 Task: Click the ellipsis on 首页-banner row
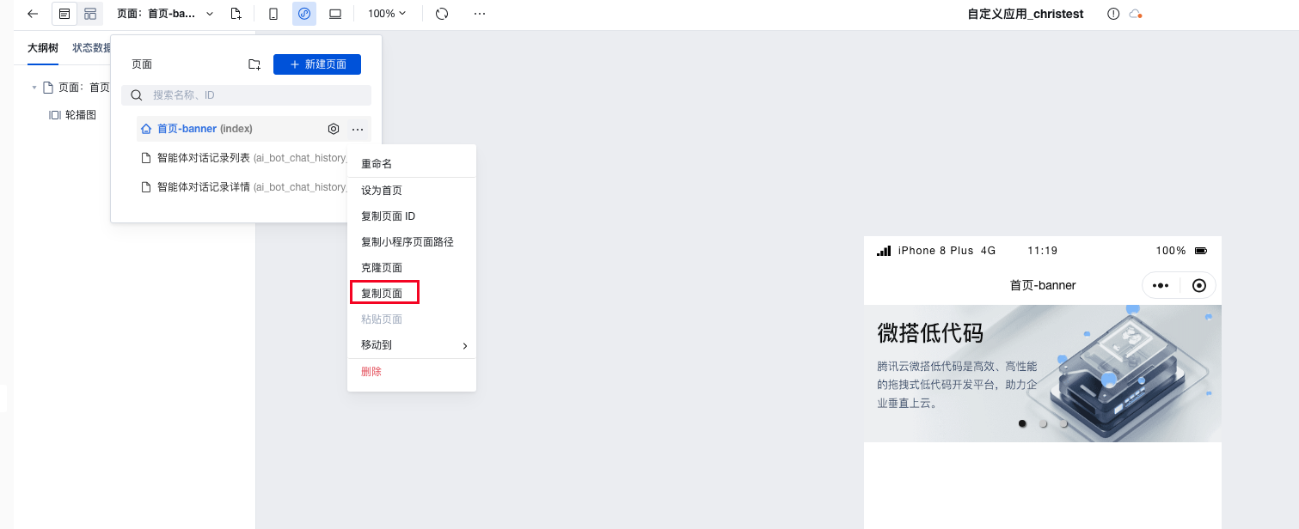pos(358,129)
